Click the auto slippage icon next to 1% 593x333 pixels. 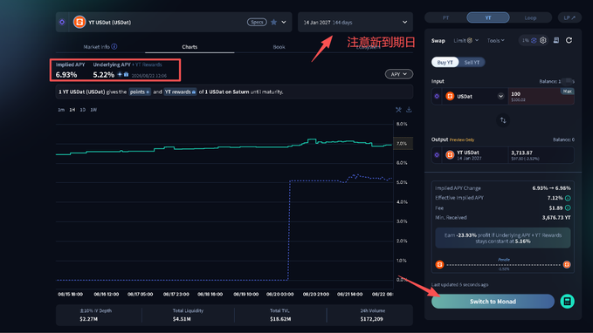[x=534, y=40]
